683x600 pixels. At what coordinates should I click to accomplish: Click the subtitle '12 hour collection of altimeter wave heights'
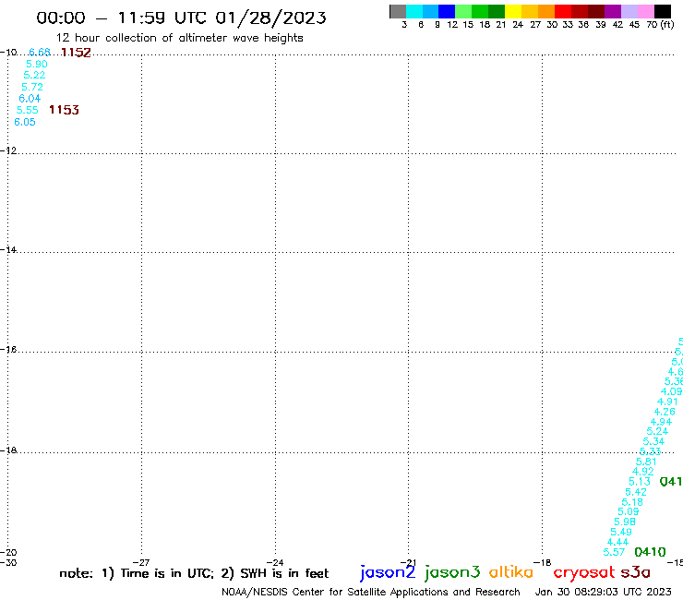pos(179,38)
